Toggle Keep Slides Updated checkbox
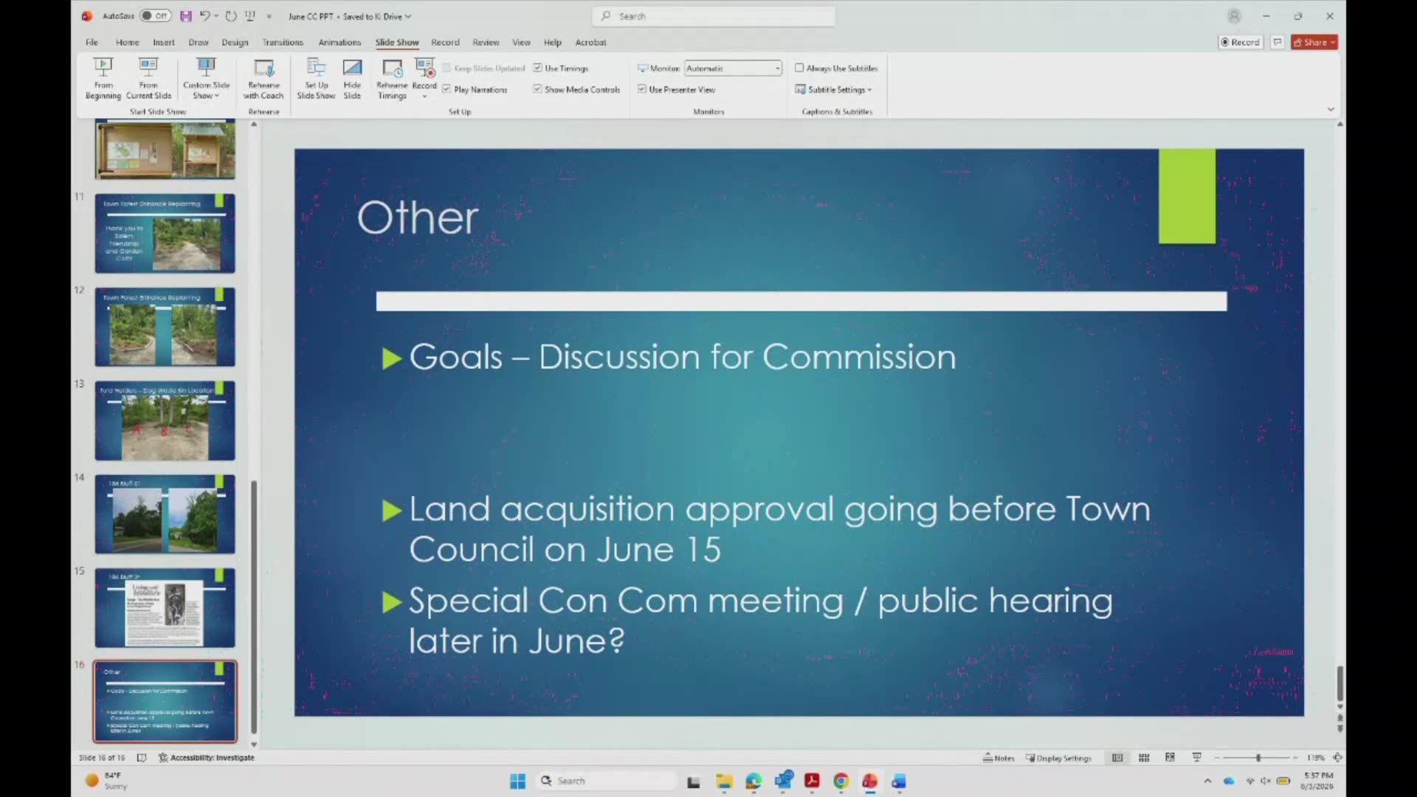Image resolution: width=1417 pixels, height=797 pixels. [447, 68]
